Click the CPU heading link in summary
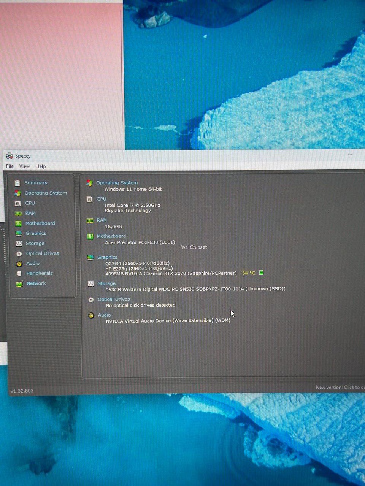 click(102, 199)
